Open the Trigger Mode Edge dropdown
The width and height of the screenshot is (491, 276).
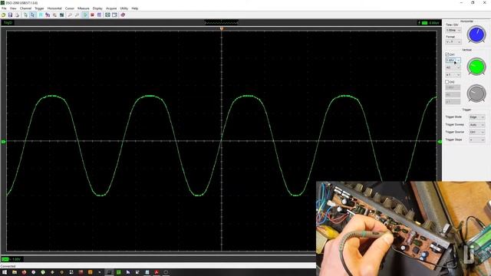coord(476,117)
